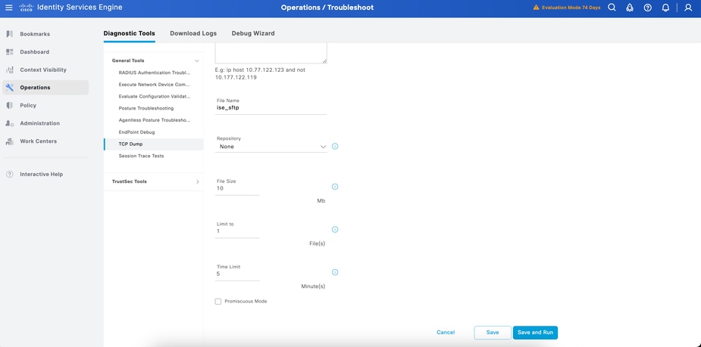Show info tooltip for Repository field
701x347 pixels.
click(x=335, y=147)
